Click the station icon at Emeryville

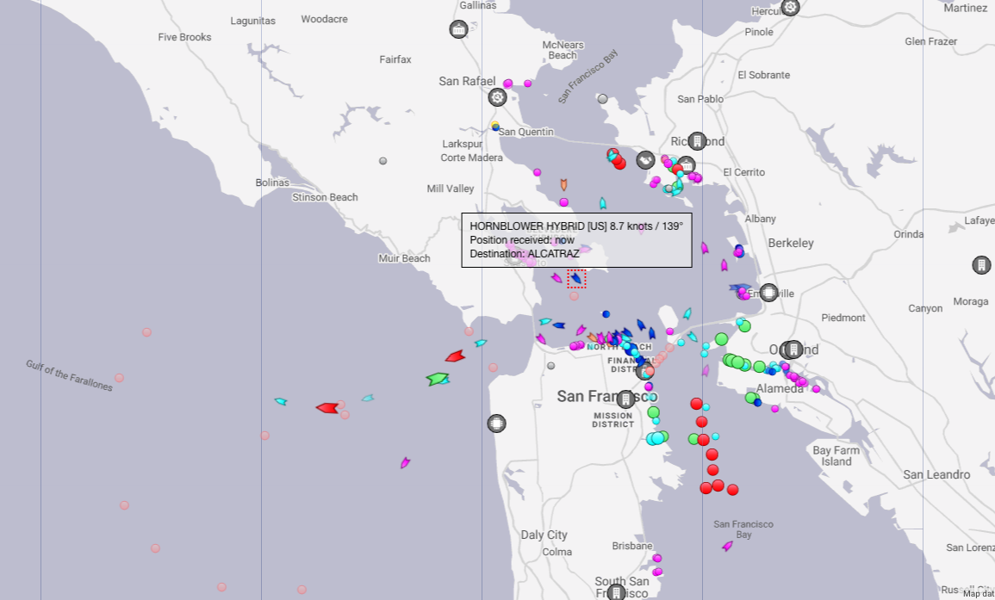tap(768, 293)
